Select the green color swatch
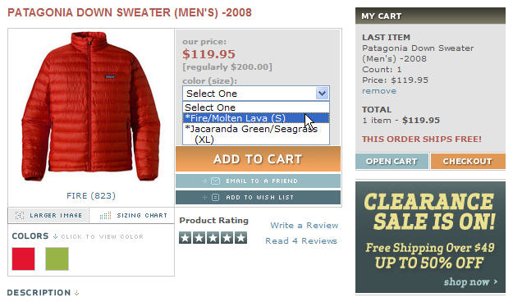The width and height of the screenshot is (513, 302). (x=57, y=259)
